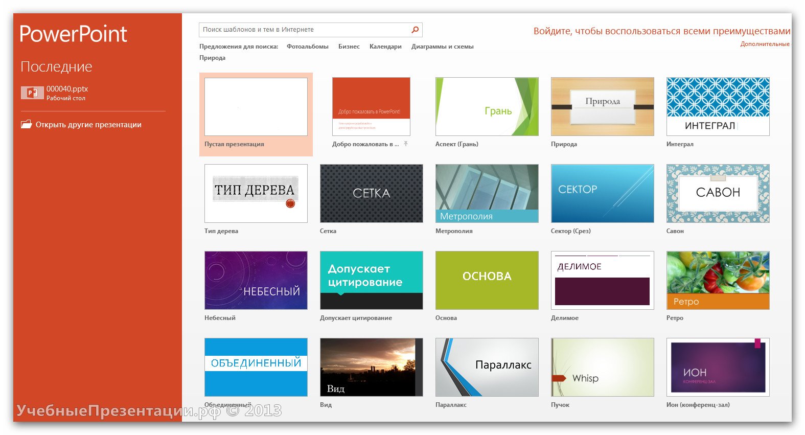Click 'Войдите, чтобы воспользоваться' sign-in text

[x=662, y=31]
